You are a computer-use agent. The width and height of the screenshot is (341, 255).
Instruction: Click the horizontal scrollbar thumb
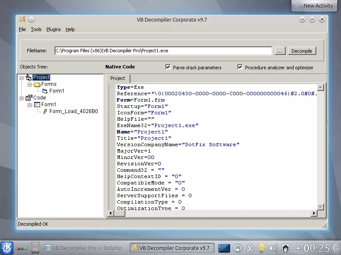(x=120, y=213)
